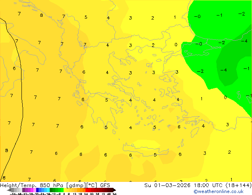This screenshot has height=195, width=252.
Task: Select the bright yellow legend swatch above 0
Action: pos(65,190)
